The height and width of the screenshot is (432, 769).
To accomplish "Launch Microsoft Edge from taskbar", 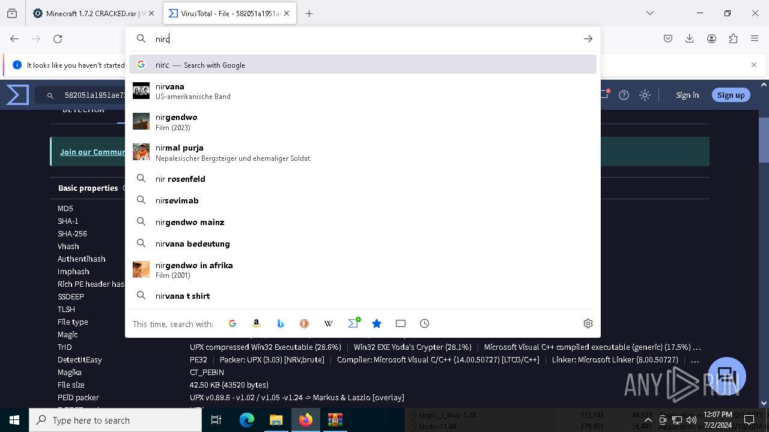I will pos(247,420).
